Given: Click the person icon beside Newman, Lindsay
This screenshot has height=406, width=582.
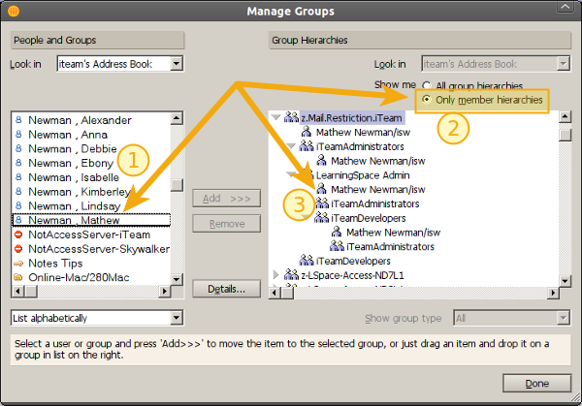Looking at the screenshot, I should coord(18,205).
